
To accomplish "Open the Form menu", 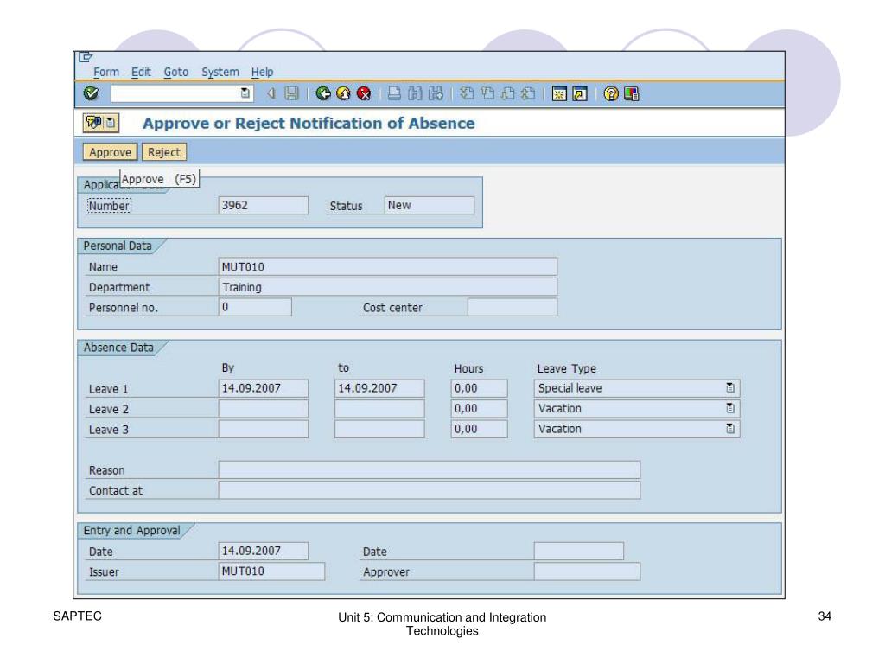I will tap(106, 72).
